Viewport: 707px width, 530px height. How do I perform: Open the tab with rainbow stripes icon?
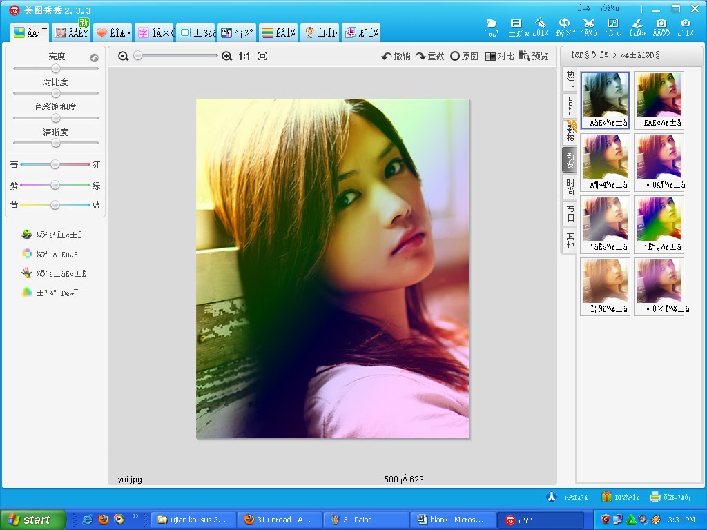(x=279, y=32)
